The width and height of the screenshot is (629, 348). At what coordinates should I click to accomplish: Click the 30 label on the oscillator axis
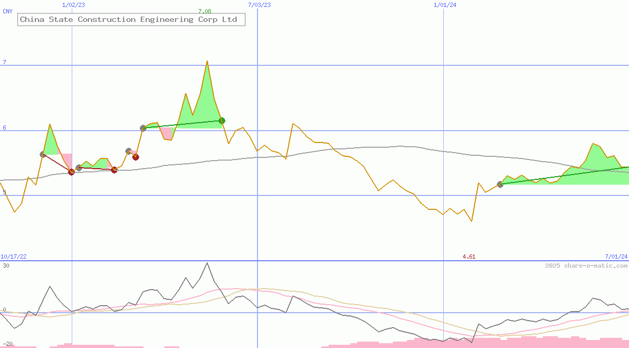coord(6,265)
